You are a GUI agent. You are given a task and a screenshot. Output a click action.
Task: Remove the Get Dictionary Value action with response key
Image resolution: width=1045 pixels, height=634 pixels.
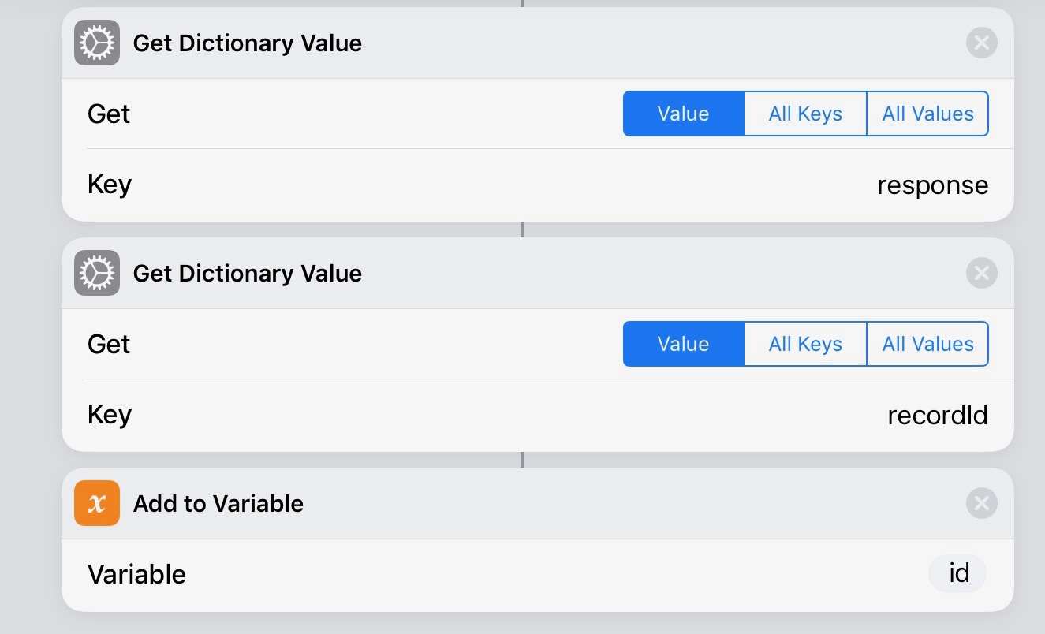point(981,43)
